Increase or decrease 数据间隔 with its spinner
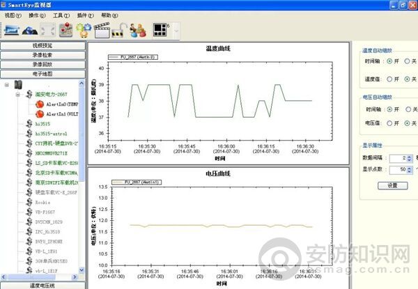This screenshot has width=418, height=289. coord(410,158)
